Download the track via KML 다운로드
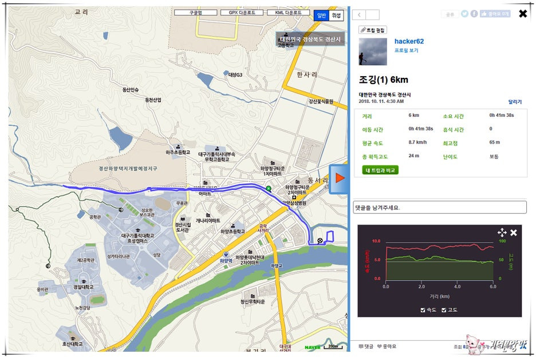Image resolution: width=536 pixels, height=358 pixels. coord(288,13)
